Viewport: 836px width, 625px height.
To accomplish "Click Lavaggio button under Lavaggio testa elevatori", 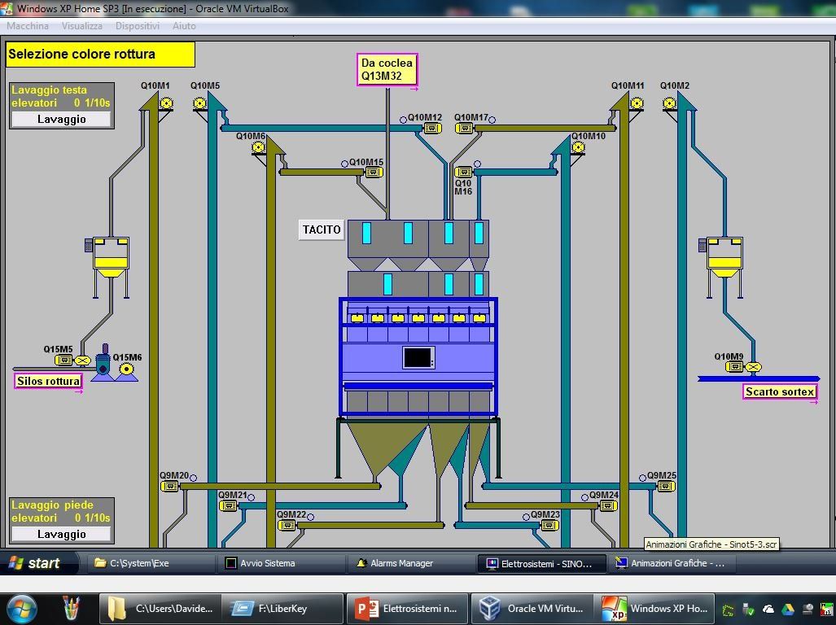I will 61,120.
